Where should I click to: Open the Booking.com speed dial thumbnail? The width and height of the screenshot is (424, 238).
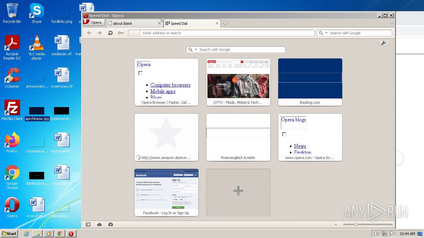tap(310, 82)
